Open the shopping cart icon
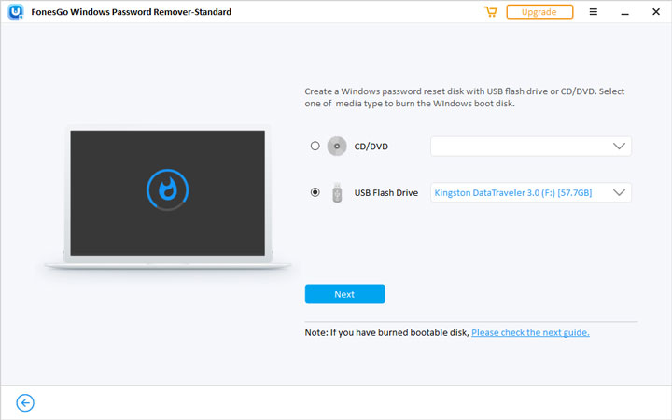The width and height of the screenshot is (672, 420). click(x=490, y=12)
